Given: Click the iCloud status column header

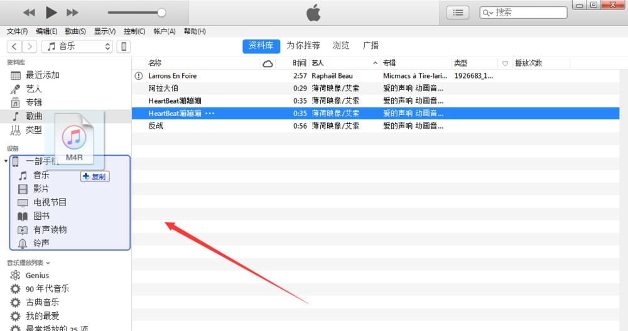Looking at the screenshot, I should tap(268, 63).
